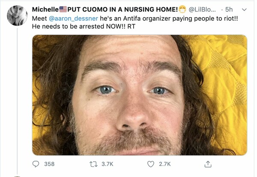257x177 pixels.
Task: Click the @LilBlo... account handle
Action: tap(202, 9)
